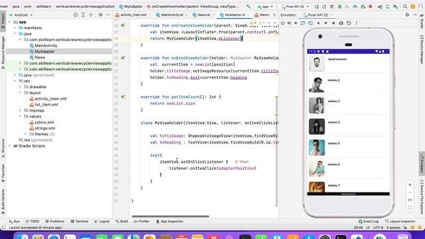Click the emulator Back triangle button

click(x=318, y=23)
